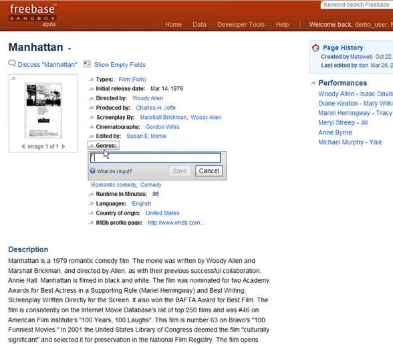393x345 pixels.
Task: Open the dan editor link in Page History
Action: coord(363,66)
